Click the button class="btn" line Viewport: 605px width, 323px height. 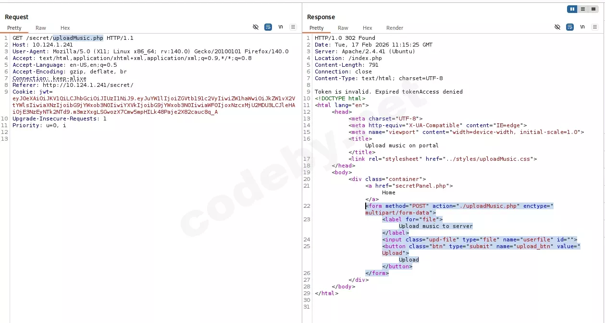point(482,250)
